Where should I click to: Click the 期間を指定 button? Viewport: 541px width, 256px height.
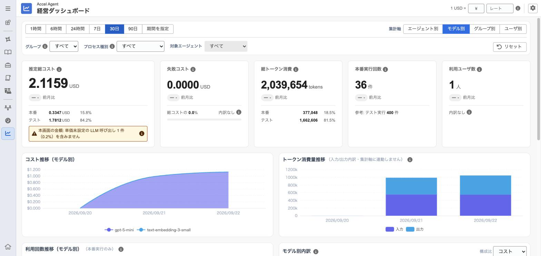[x=158, y=29]
